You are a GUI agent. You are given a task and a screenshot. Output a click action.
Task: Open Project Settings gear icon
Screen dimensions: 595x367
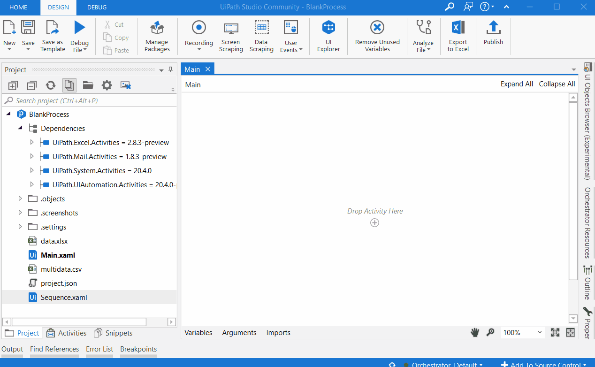click(107, 85)
